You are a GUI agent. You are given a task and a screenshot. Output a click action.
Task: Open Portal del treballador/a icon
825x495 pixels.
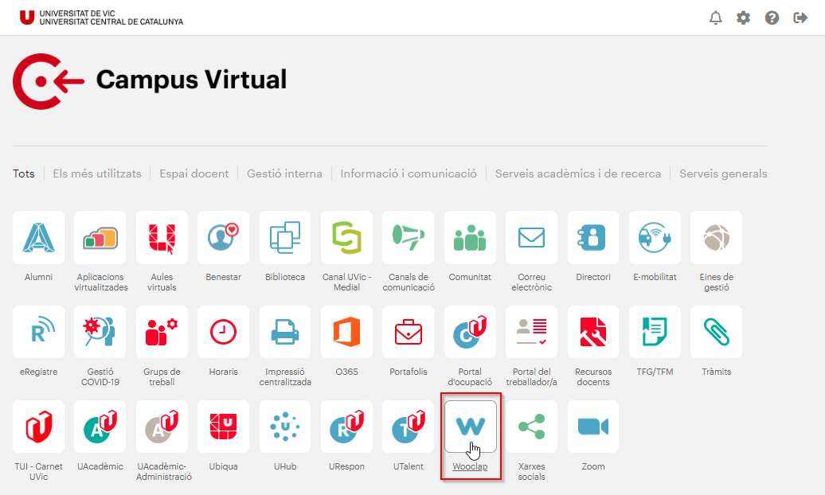pos(531,333)
